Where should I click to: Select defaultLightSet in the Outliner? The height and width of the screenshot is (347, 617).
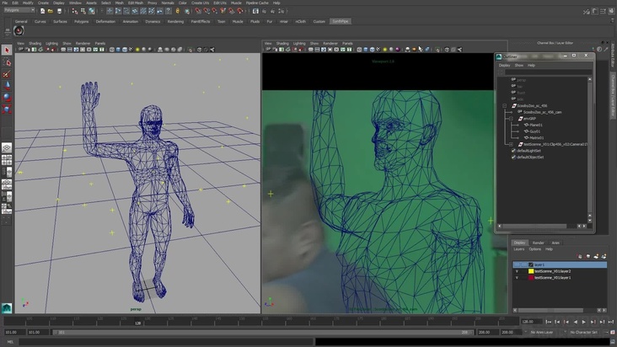pyautogui.click(x=528, y=151)
